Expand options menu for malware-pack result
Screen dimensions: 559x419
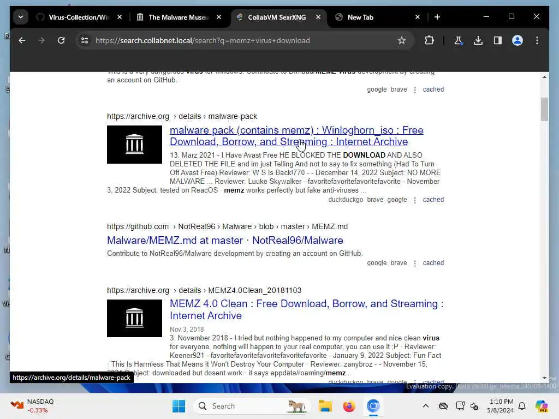[415, 200]
